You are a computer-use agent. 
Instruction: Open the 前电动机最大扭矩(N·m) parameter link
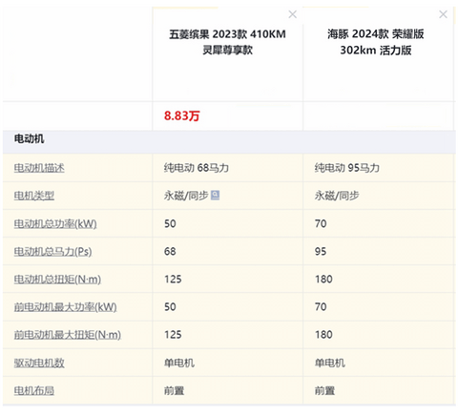[x=68, y=335]
